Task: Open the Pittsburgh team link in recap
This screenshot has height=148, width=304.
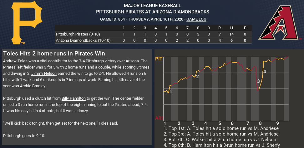Action: (x=97, y=61)
